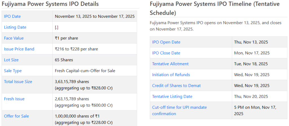Select the Fujiyama Power Systems IPO Details heading
The image size is (289, 126).
click(x=50, y=4)
